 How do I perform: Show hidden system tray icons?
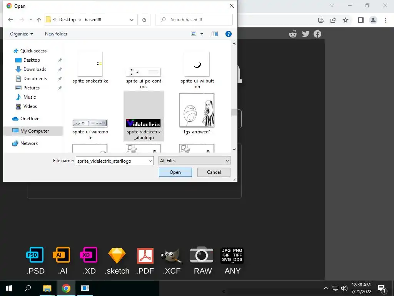point(326,288)
